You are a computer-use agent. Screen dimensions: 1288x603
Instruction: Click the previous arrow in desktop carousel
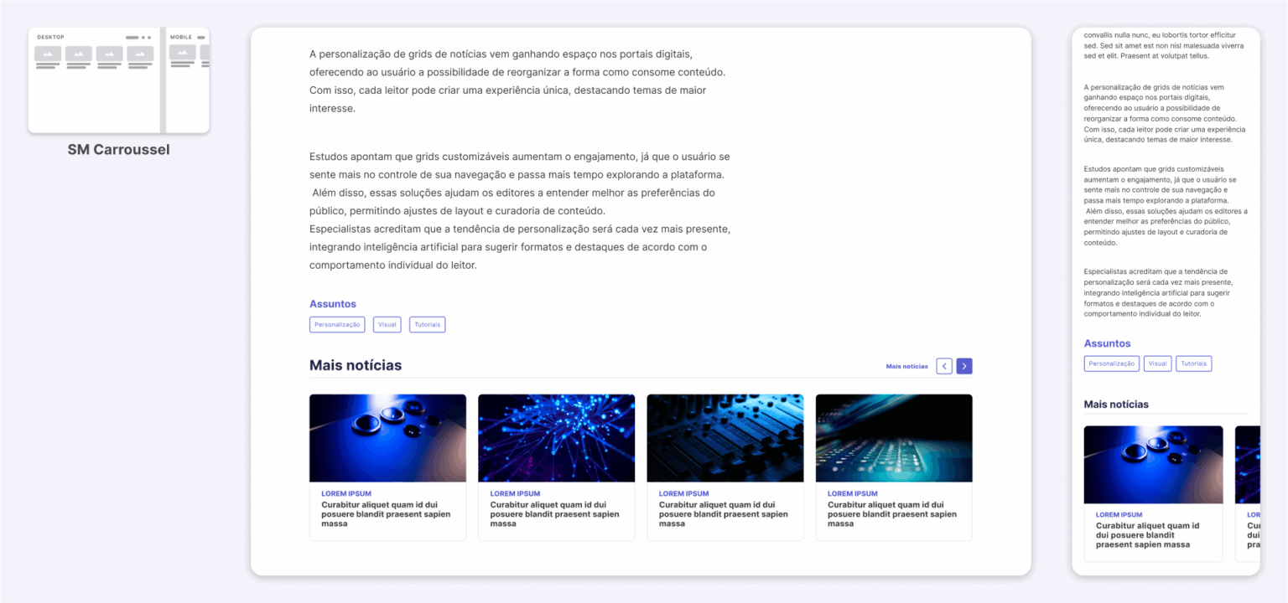(x=944, y=366)
